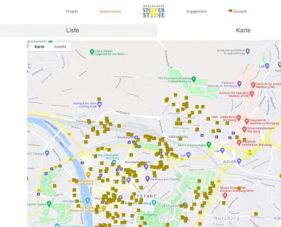This screenshot has height=227, width=281.
Task: Open the Engagement menu item
Action: click(x=196, y=11)
